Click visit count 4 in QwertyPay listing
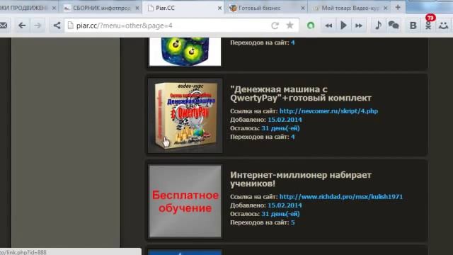This screenshot has height=255, width=453. click(x=292, y=137)
